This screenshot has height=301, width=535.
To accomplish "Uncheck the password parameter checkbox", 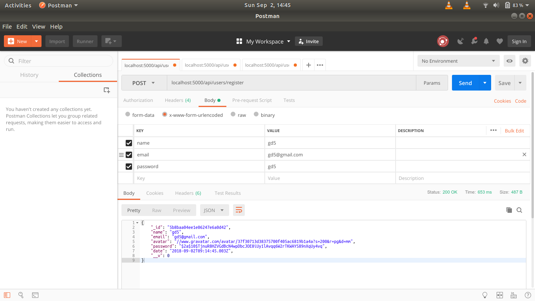I will tap(129, 167).
